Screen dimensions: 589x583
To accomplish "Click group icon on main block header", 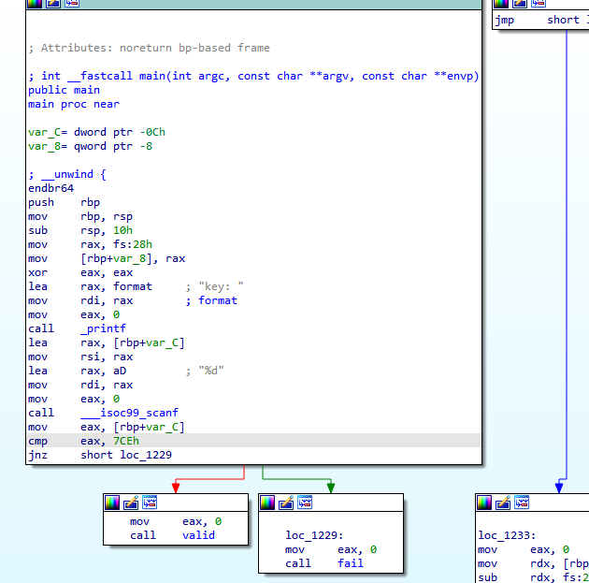I will click(x=72, y=4).
